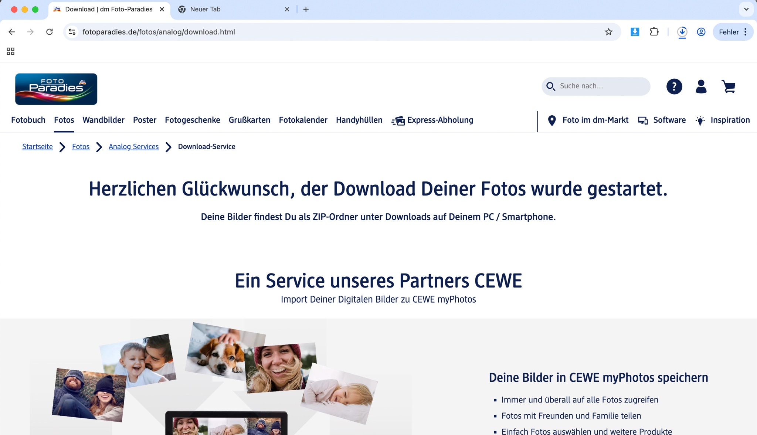Go back with browser back arrow
This screenshot has width=757, height=435.
click(x=11, y=32)
